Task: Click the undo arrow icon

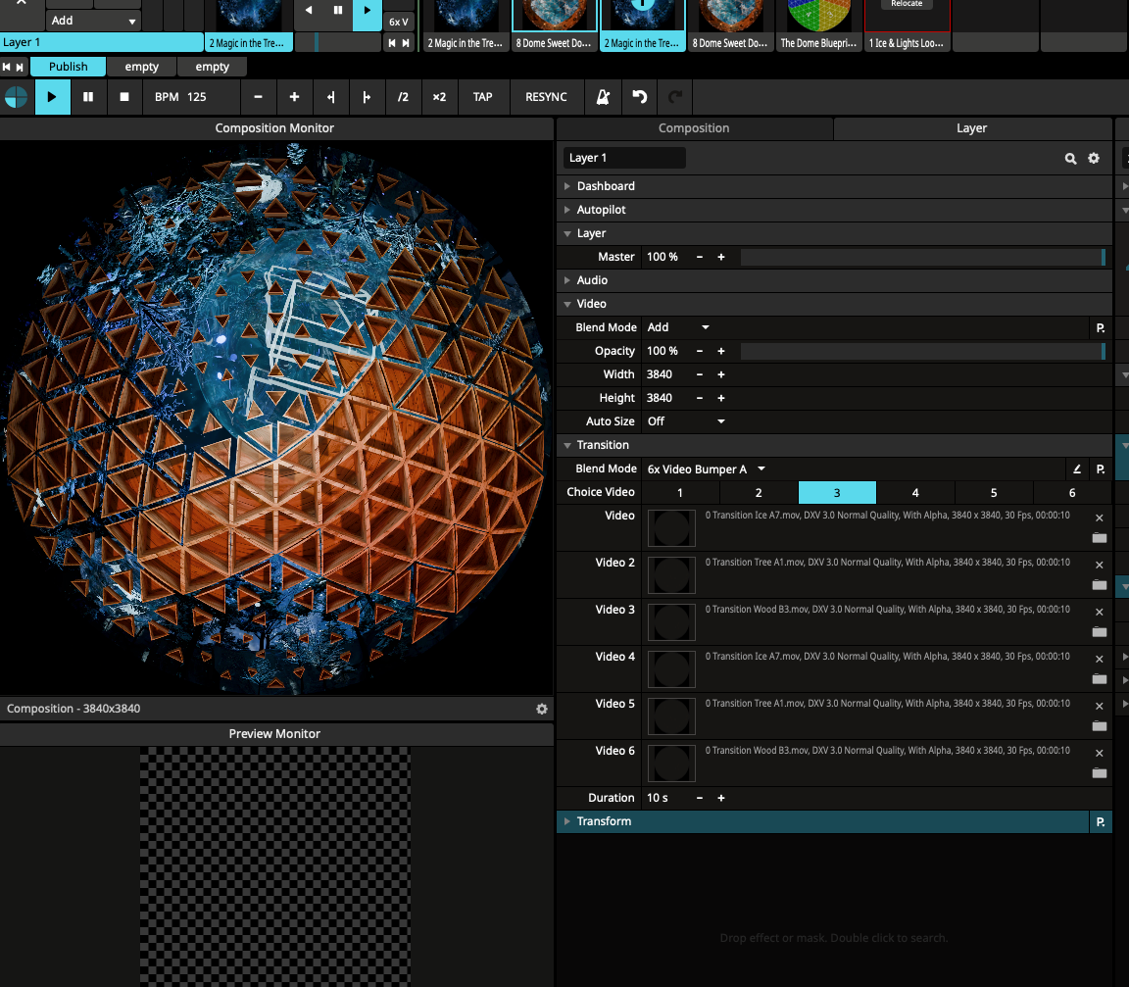Action: pyautogui.click(x=640, y=97)
